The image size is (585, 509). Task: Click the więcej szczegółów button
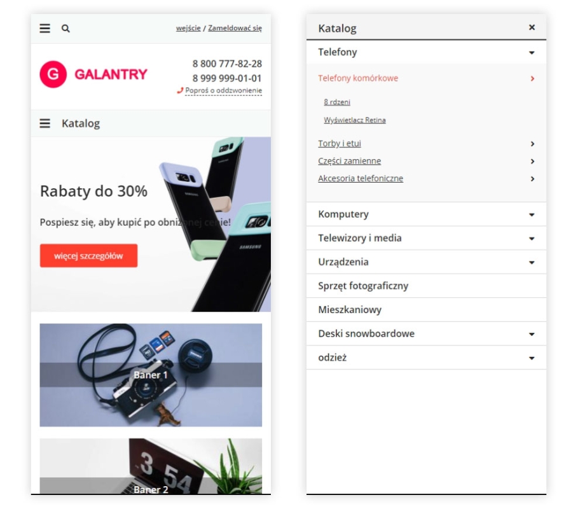click(88, 256)
